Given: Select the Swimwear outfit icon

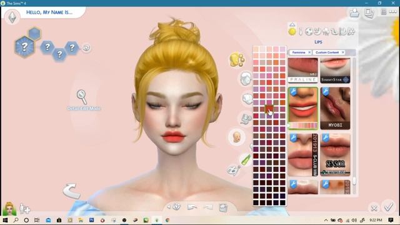Looking at the screenshot, I should coord(334,32).
